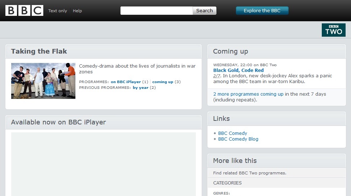This screenshot has height=196, width=351.
Task: Click the Search button
Action: click(205, 10)
